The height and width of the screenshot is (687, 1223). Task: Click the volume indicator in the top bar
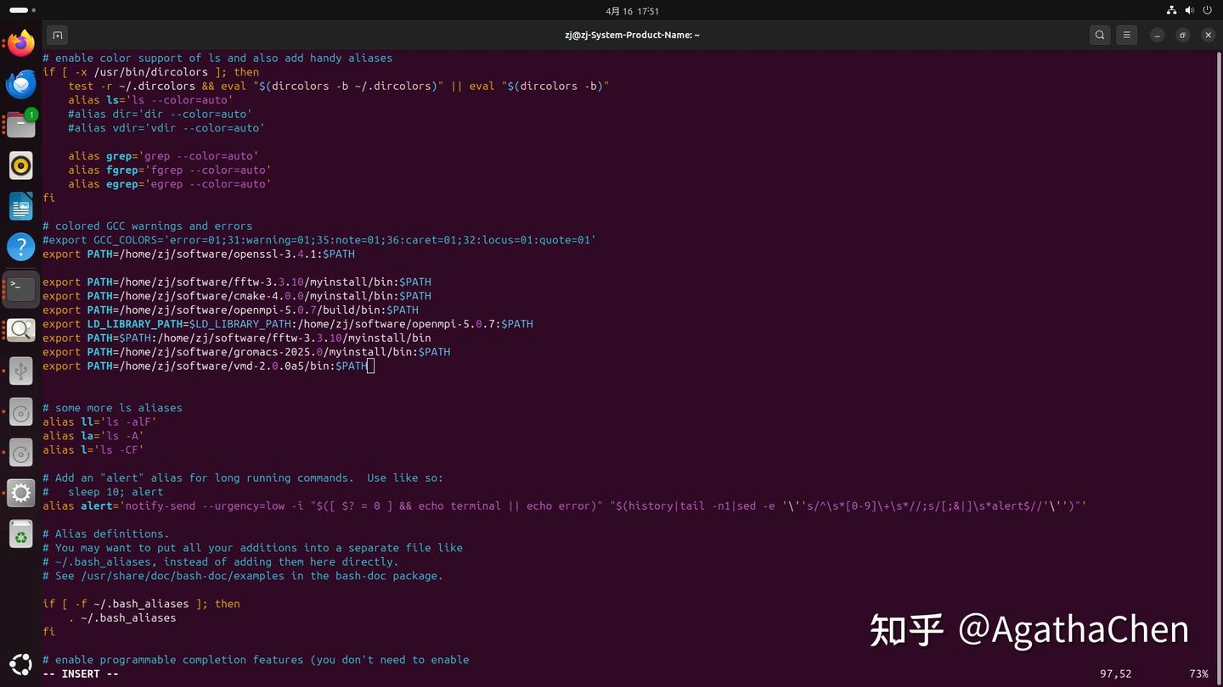pos(1189,10)
